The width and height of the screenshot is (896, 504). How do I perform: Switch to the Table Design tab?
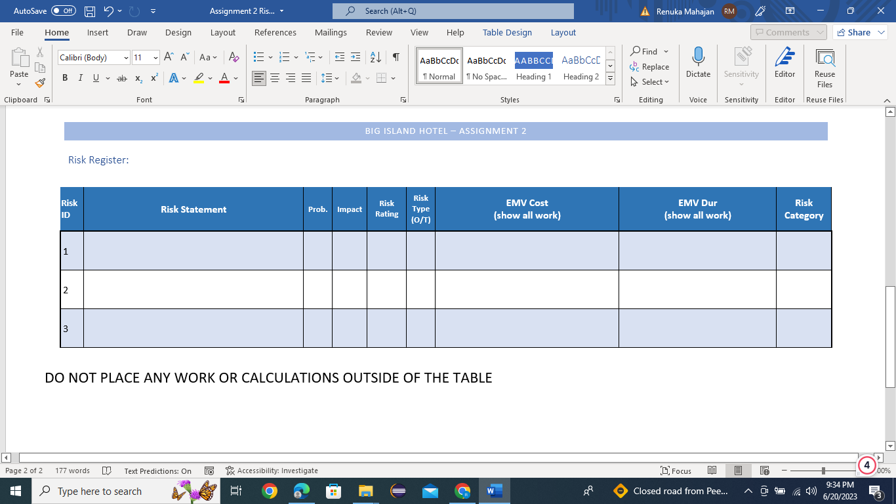[x=507, y=32]
